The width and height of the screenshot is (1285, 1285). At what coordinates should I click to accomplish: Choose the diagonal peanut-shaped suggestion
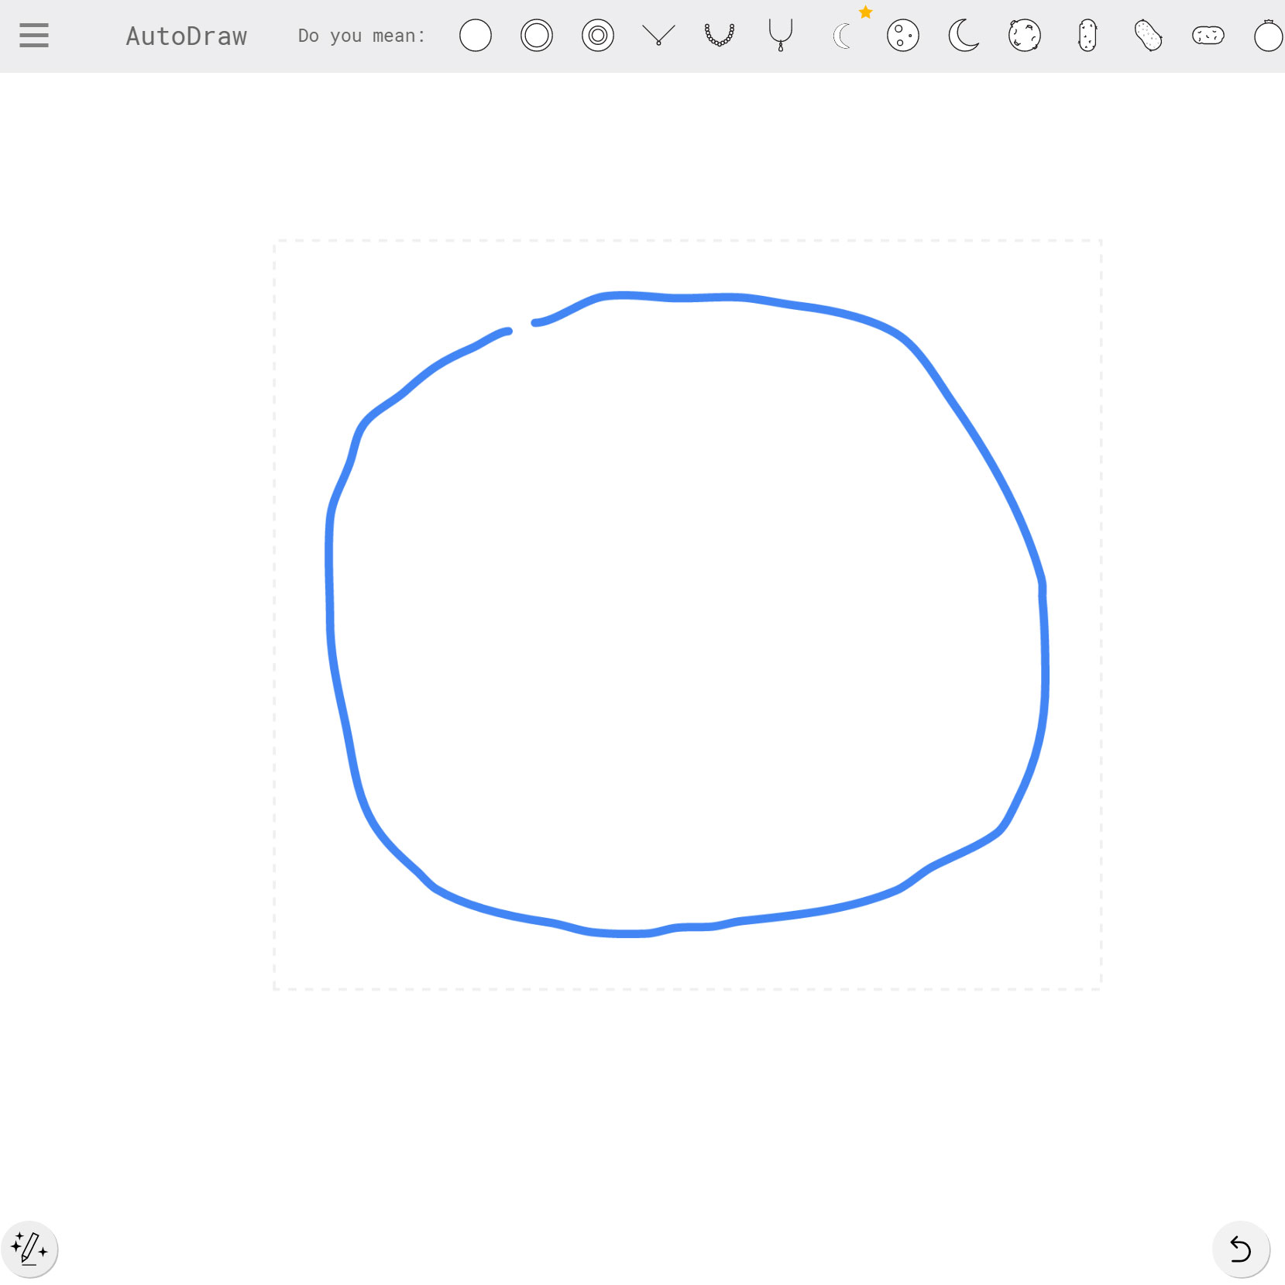point(1148,36)
